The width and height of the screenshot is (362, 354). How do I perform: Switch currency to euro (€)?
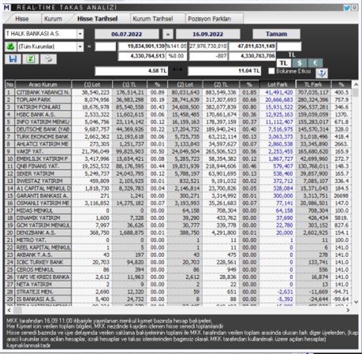pos(315,63)
